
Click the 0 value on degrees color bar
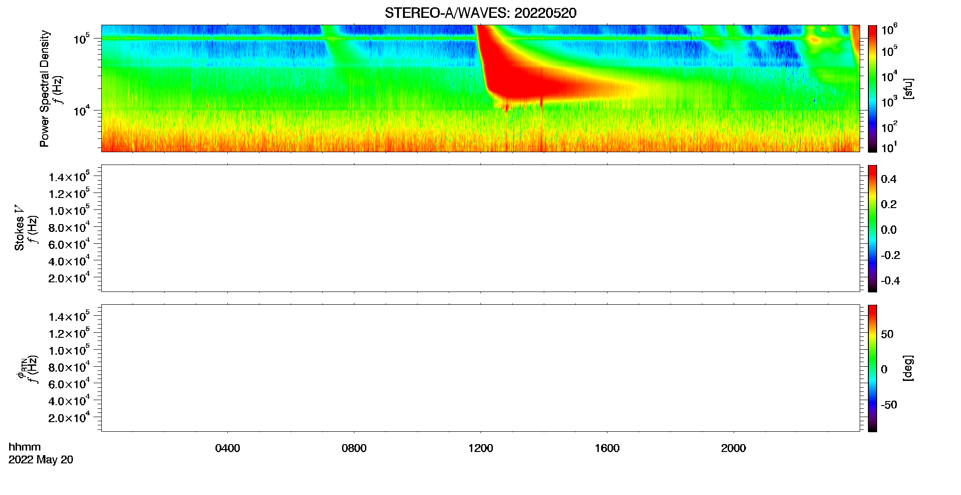[x=884, y=369]
